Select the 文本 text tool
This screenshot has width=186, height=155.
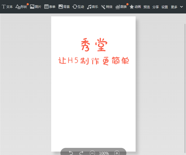[x=7, y=7]
